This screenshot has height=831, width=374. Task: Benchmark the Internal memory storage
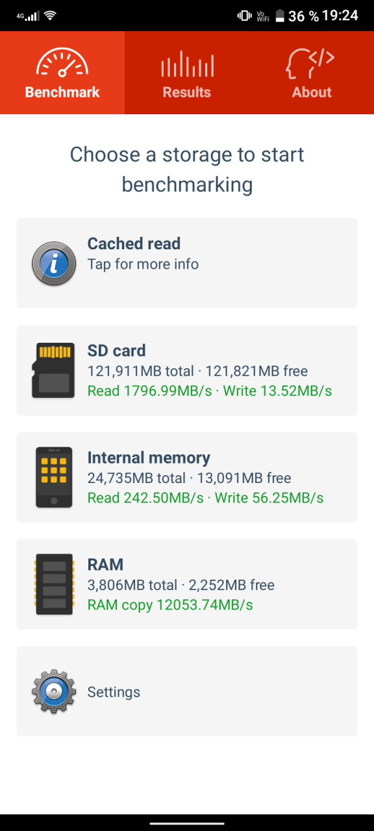[187, 477]
